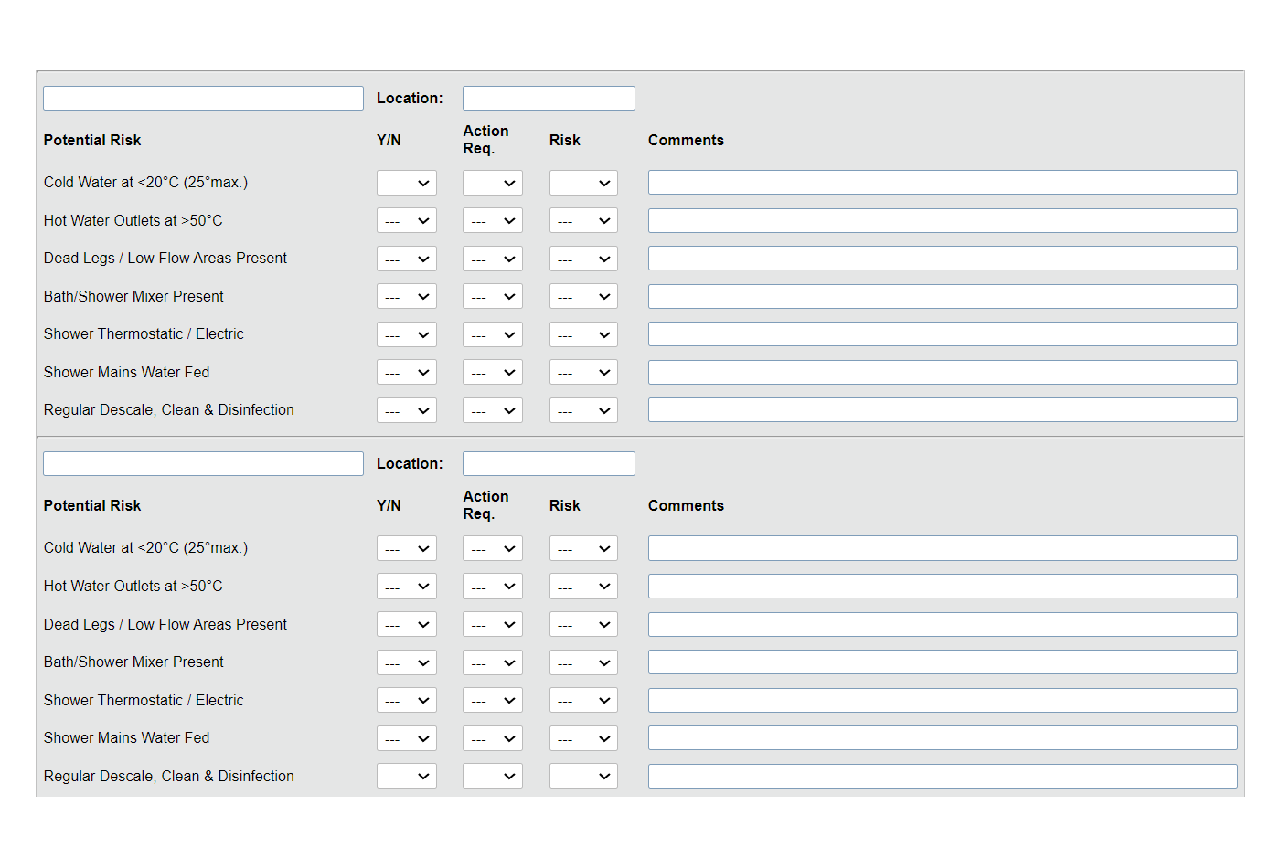The image size is (1280, 868).
Task: Open the Y/N dropdown for Cold Water at <20°C
Action: click(406, 183)
